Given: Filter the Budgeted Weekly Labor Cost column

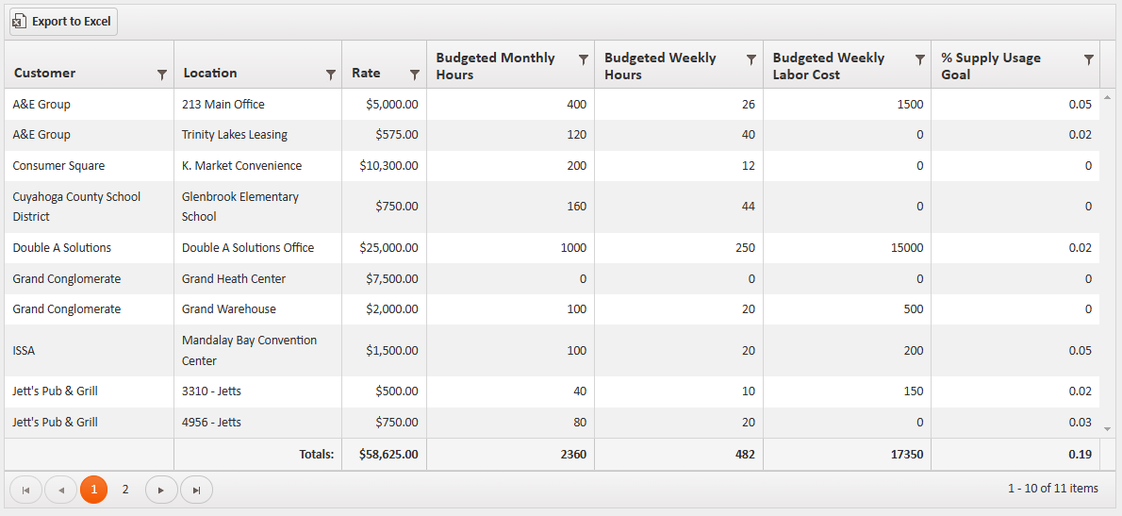Looking at the screenshot, I should tap(919, 59).
